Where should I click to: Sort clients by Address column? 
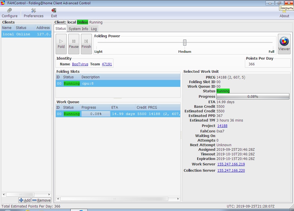pos(43,28)
